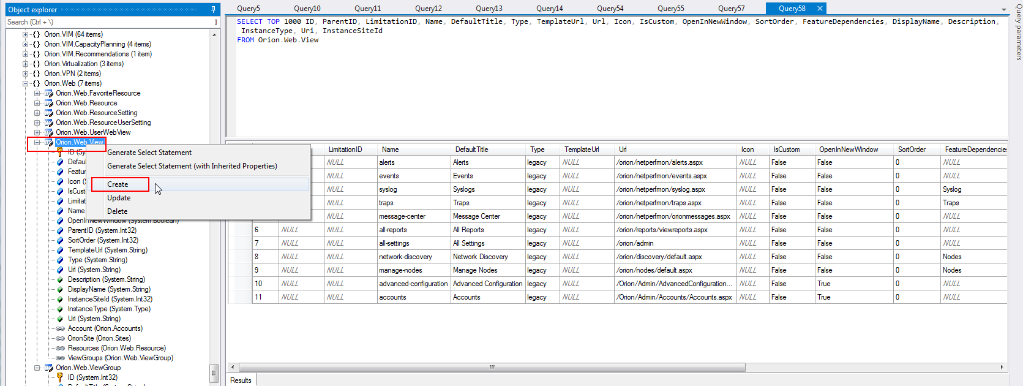
Task: Open the Query parameters side panel
Action: [1018, 32]
